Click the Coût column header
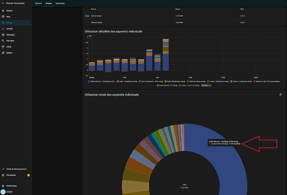Viewport: 287px width, 195px height. (x=242, y=9)
